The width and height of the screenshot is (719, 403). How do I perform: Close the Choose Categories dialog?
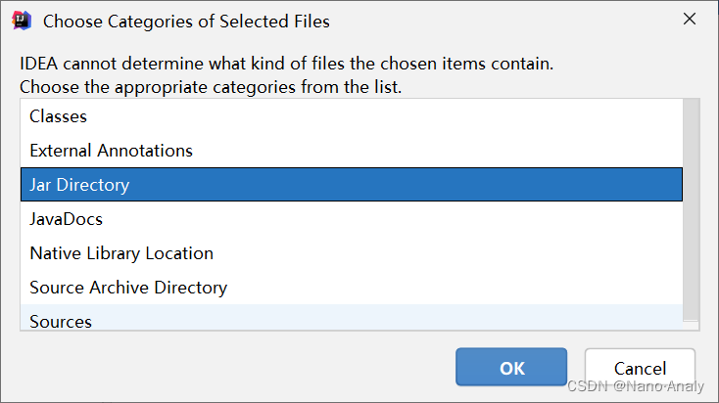point(689,21)
